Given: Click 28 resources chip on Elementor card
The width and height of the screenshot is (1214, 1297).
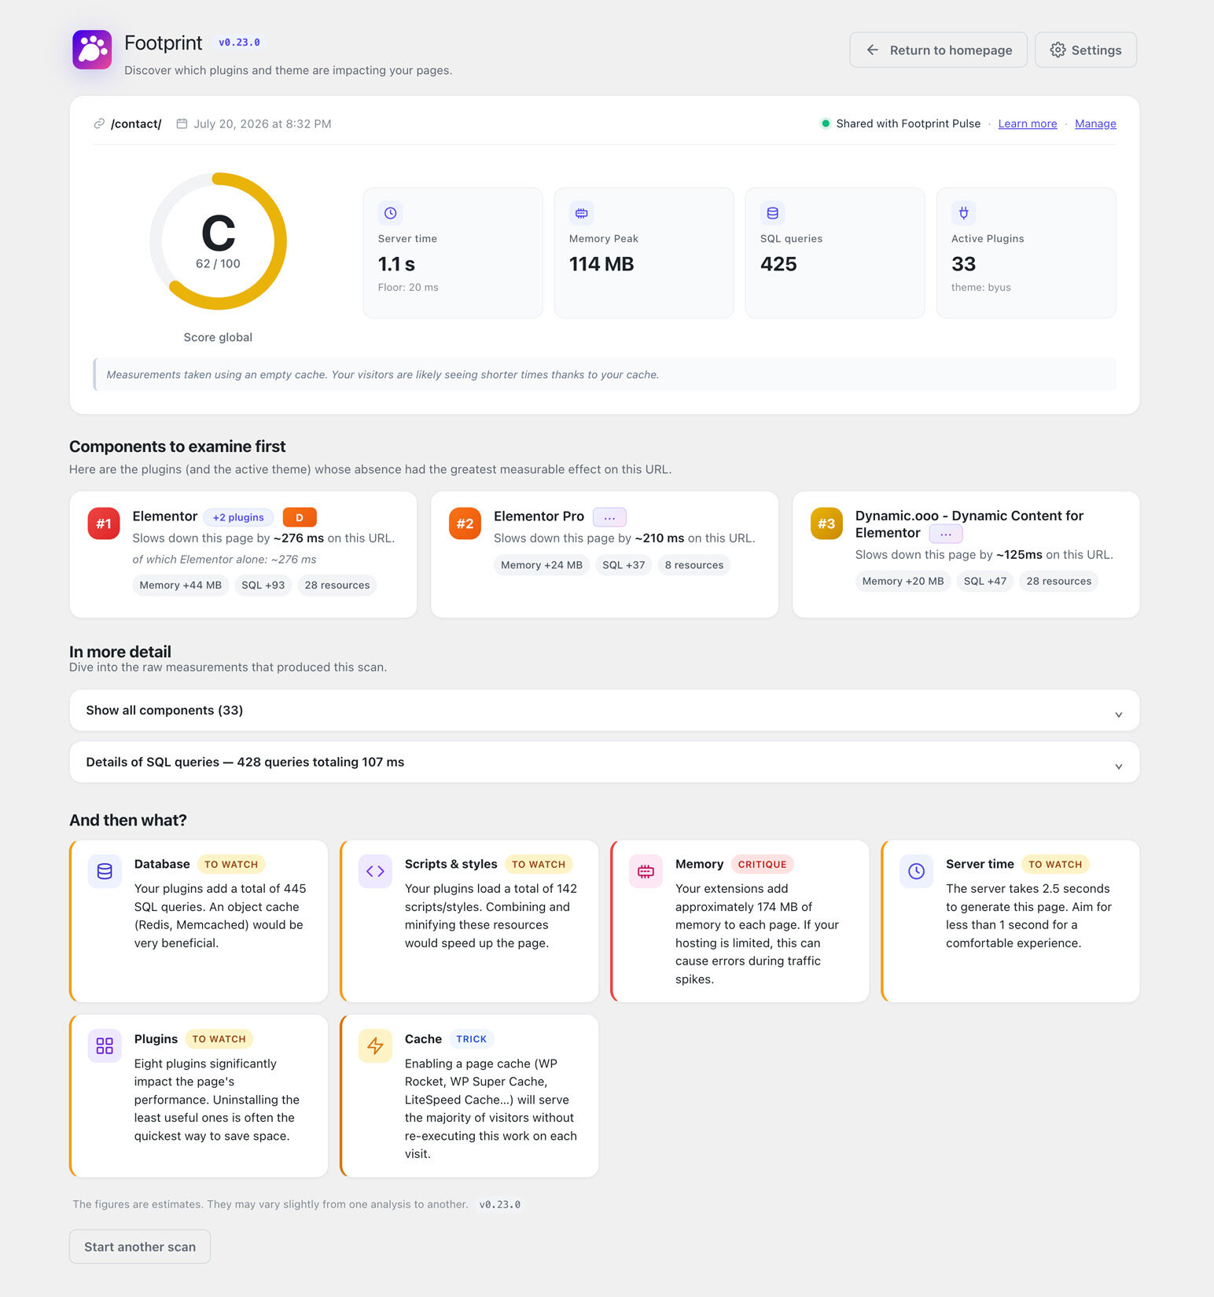Looking at the screenshot, I should 337,585.
